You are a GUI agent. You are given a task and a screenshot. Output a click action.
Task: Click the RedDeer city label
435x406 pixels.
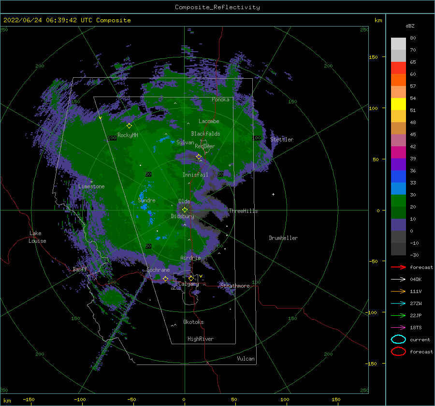click(x=205, y=146)
